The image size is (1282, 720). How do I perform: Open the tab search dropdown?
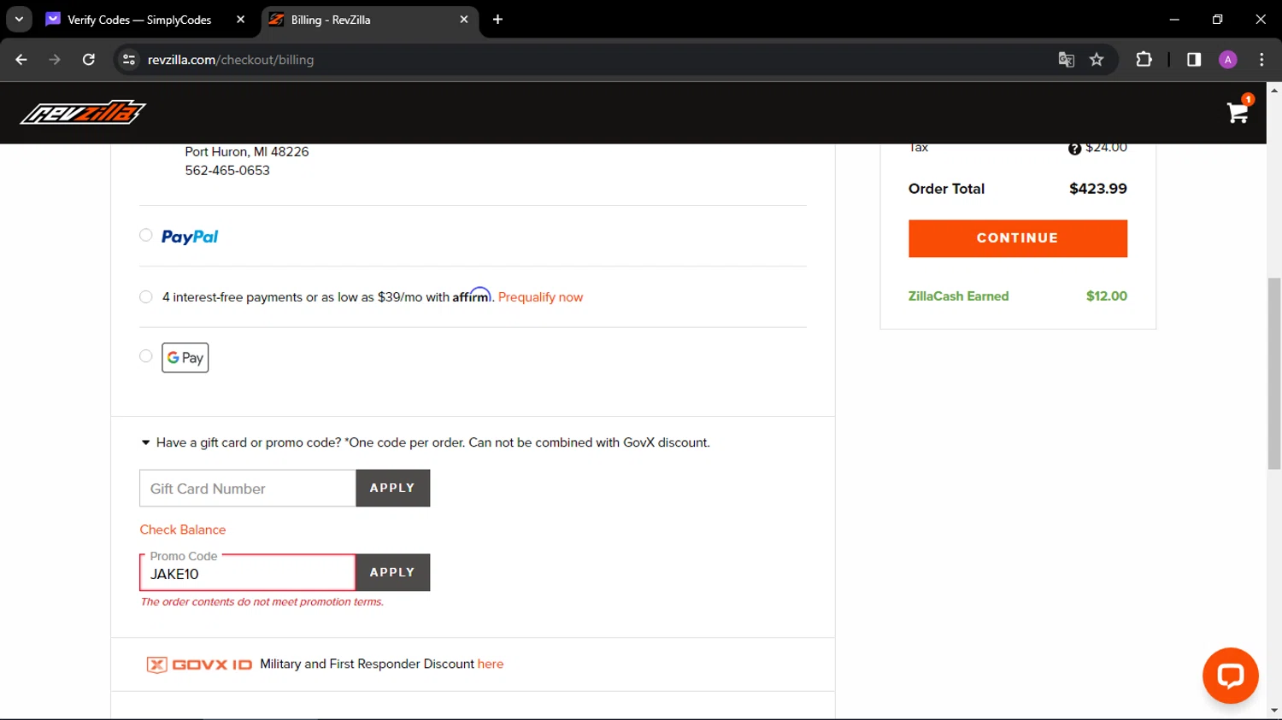pyautogui.click(x=19, y=20)
